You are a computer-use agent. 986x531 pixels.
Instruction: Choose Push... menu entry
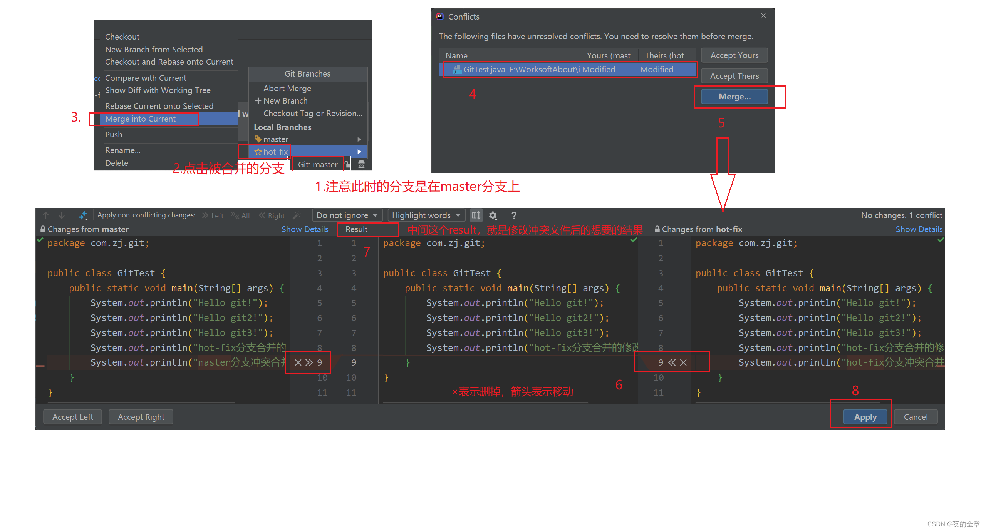point(169,134)
